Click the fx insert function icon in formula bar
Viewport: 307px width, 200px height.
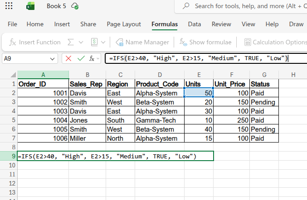pos(92,58)
